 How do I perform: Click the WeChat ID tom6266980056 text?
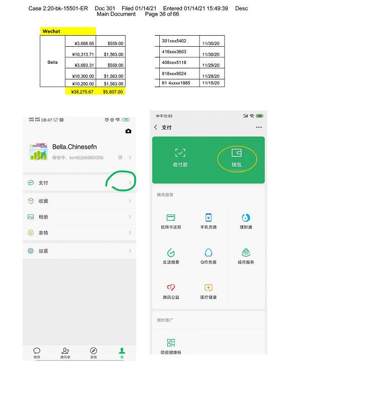[x=86, y=157]
